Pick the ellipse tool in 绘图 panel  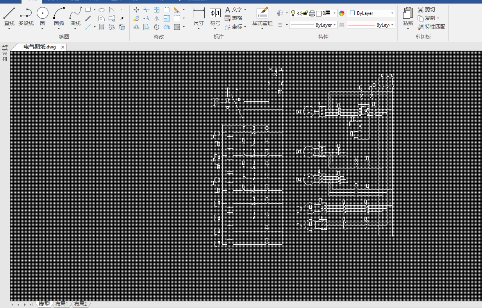pos(101,10)
